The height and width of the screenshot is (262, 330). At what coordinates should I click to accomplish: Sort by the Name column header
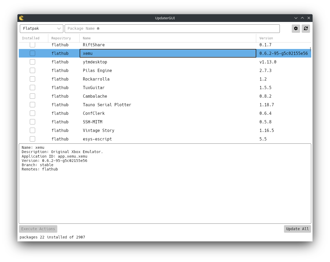pyautogui.click(x=168, y=38)
